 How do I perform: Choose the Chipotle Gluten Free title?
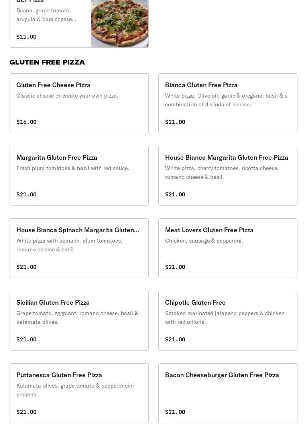[x=195, y=302]
